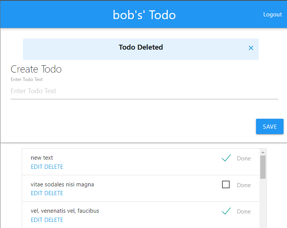Delete the 'new text' todo

[x=54, y=167]
